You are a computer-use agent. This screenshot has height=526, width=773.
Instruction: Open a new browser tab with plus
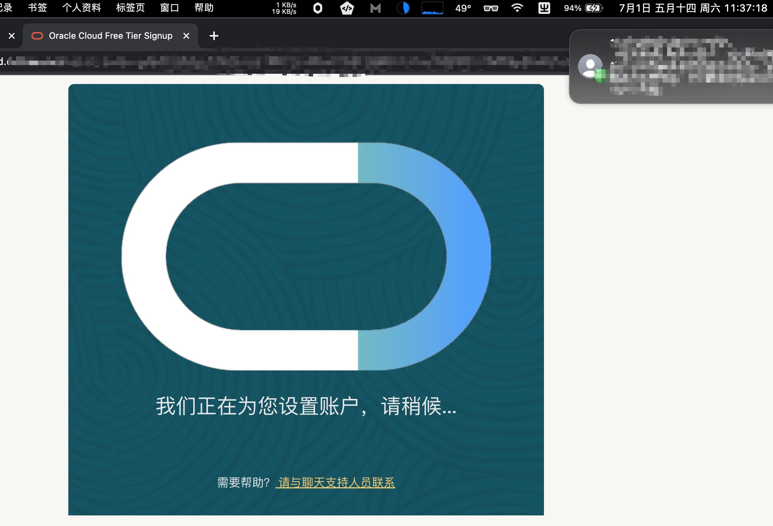[214, 36]
